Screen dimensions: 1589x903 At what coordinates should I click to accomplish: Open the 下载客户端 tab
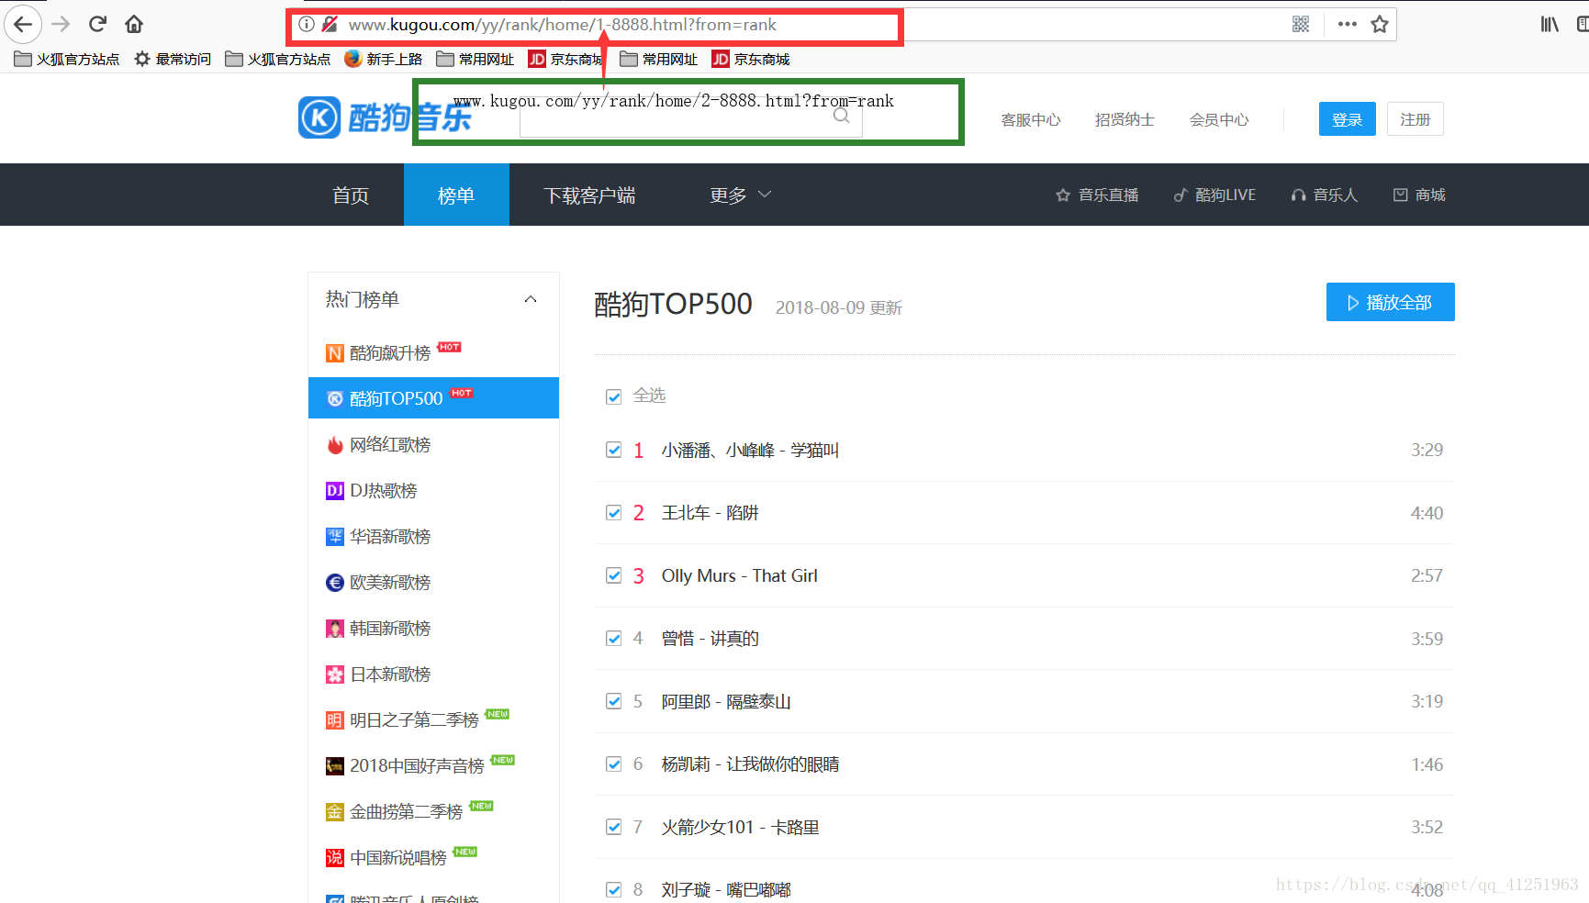click(x=589, y=195)
